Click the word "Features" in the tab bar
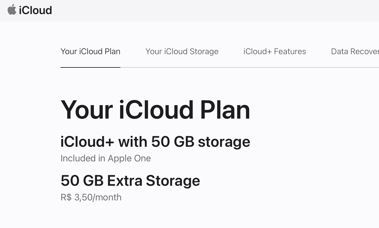 click(x=290, y=51)
